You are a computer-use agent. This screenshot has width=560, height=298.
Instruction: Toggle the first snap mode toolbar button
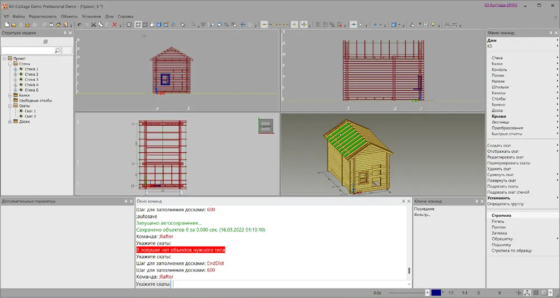264,25
